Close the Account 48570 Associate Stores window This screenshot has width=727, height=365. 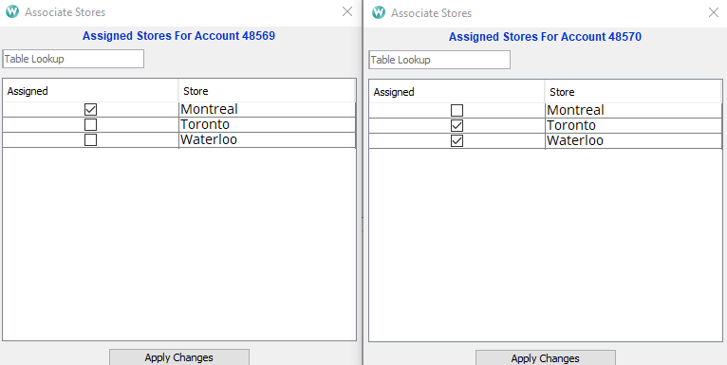pyautogui.click(x=714, y=12)
